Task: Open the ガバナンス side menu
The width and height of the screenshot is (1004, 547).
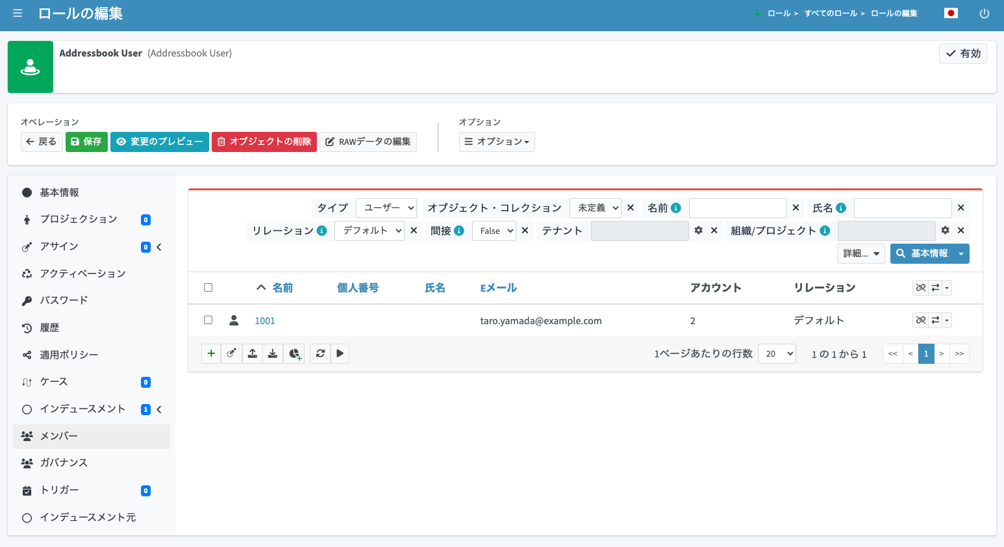Action: [x=92, y=463]
